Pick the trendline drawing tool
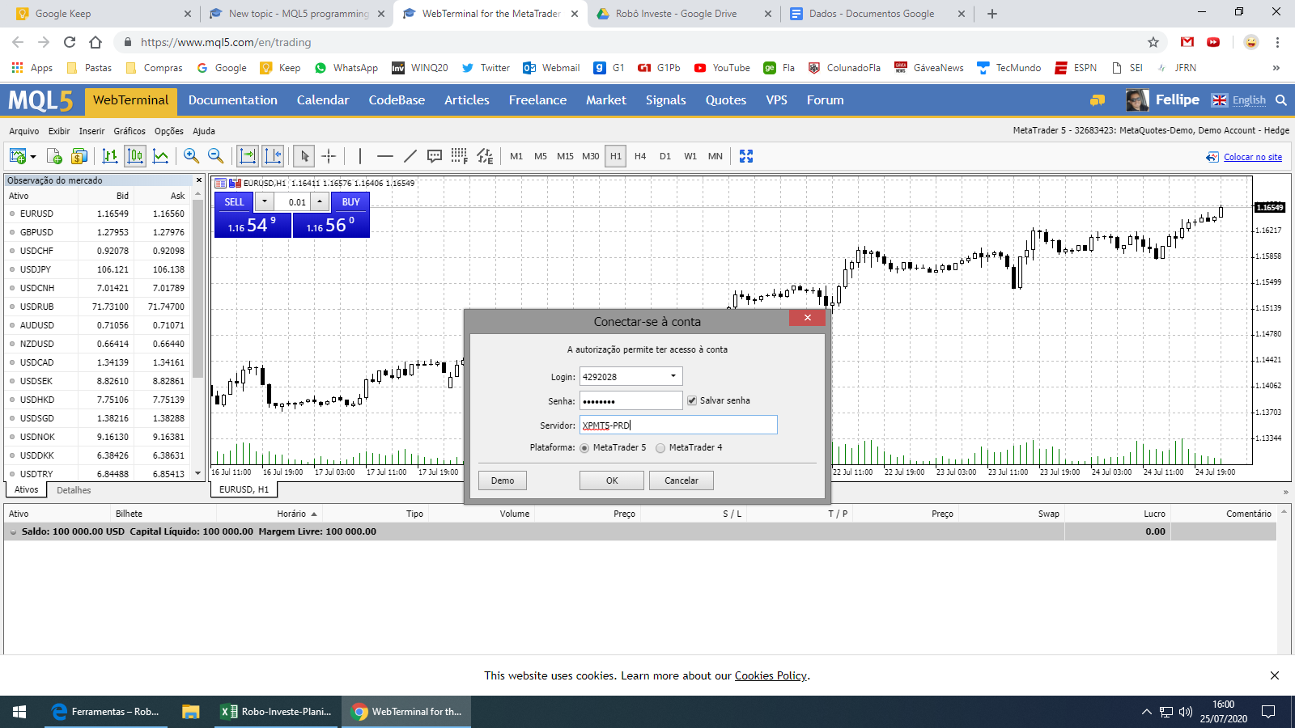The width and height of the screenshot is (1295, 728). coord(410,156)
